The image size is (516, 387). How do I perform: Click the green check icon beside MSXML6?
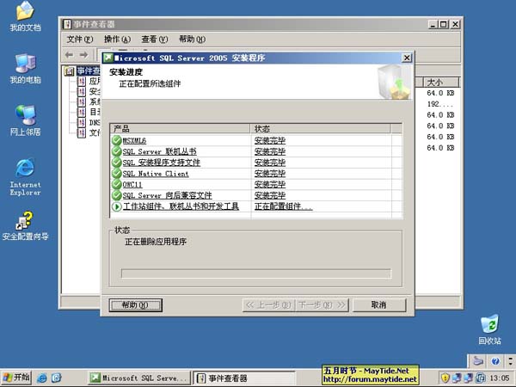point(117,139)
